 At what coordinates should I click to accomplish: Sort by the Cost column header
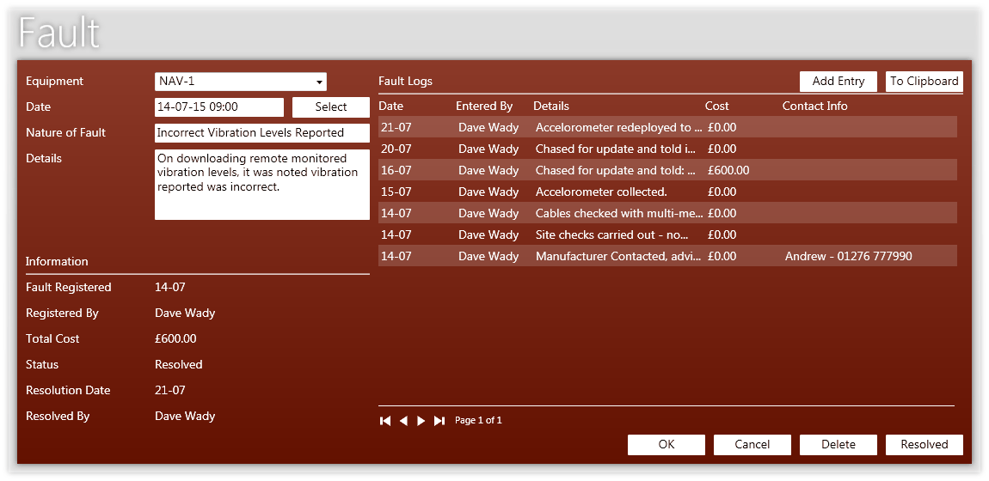(x=716, y=107)
